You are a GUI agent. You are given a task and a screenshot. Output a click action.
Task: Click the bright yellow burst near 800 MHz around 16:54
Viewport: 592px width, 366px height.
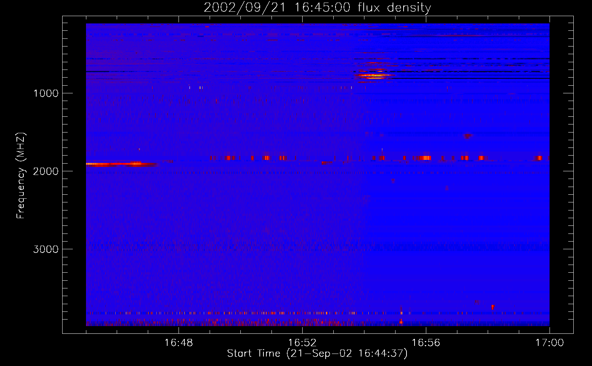click(374, 76)
